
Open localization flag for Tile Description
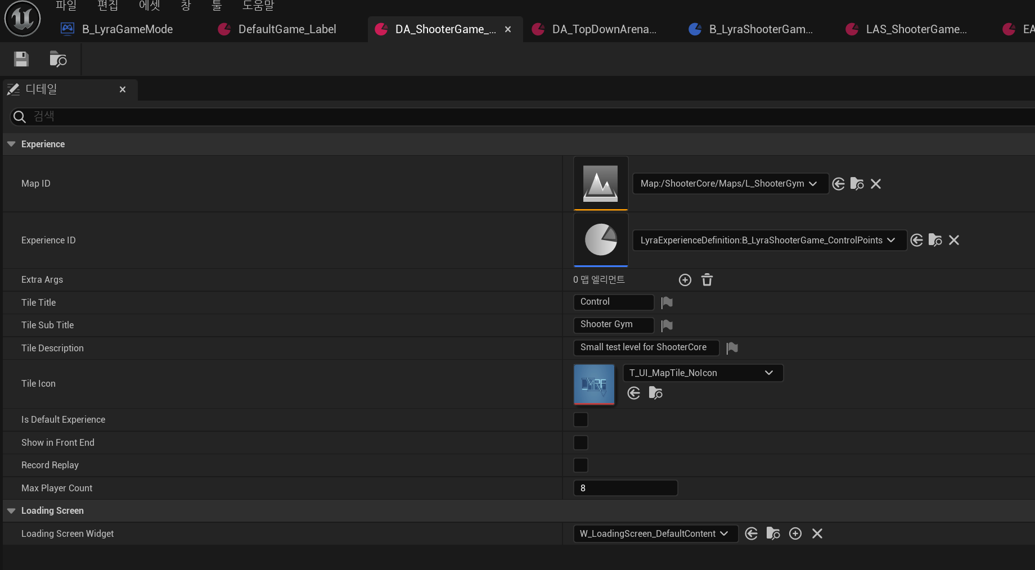(732, 348)
